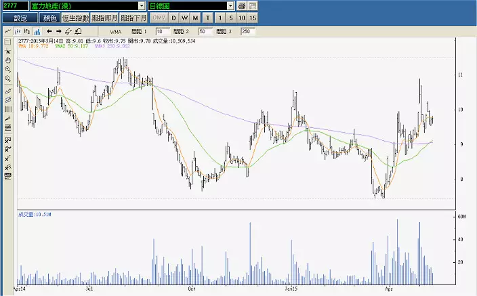Select the arrow pointer tool
Viewport: 477px width, 296px height.
coord(7,51)
